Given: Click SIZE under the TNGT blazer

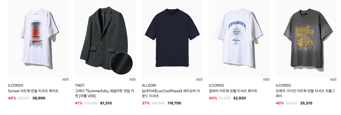Looking at the screenshot, I should pyautogui.click(x=133, y=79).
